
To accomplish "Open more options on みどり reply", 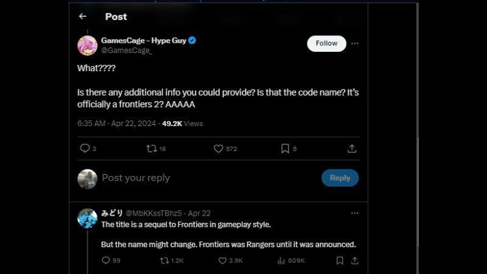I will coord(355,213).
